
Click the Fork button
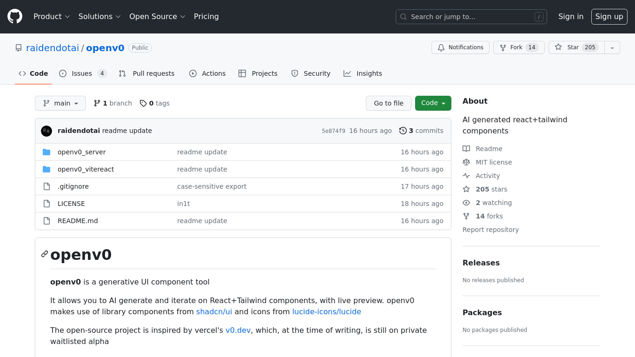point(519,47)
